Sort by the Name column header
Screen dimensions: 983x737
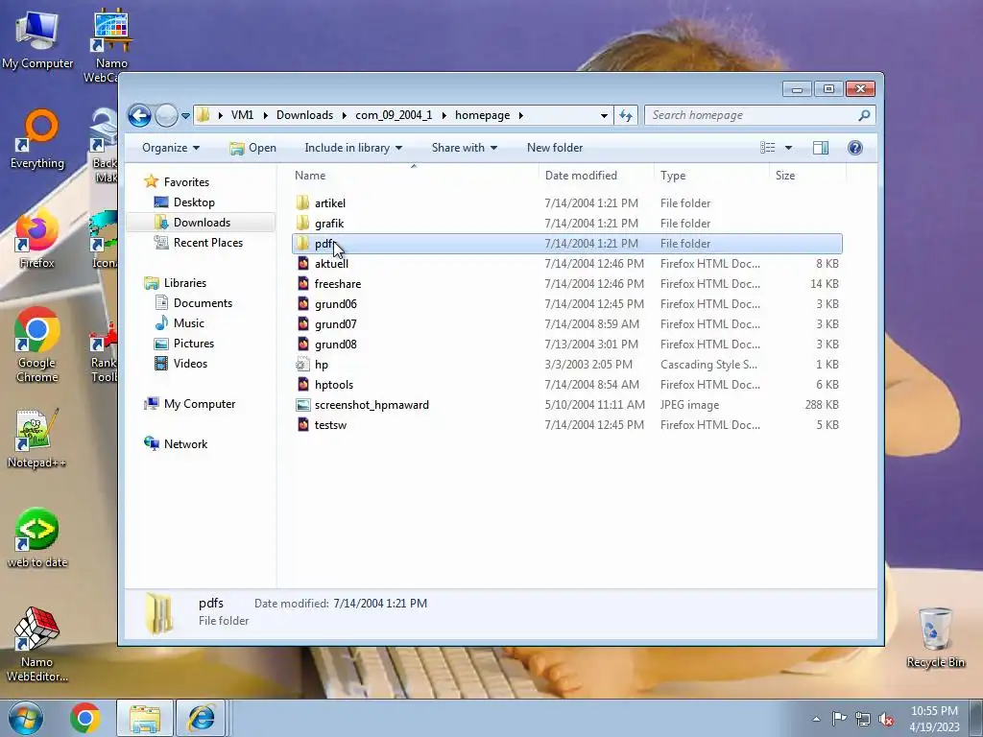click(x=310, y=176)
